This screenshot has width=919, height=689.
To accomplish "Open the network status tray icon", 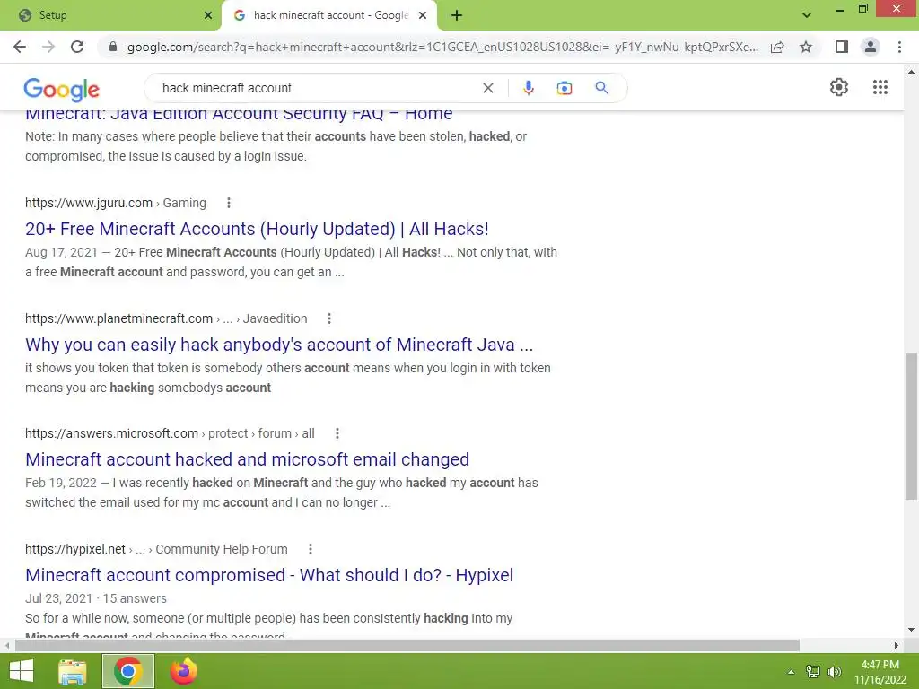I will coord(812,672).
